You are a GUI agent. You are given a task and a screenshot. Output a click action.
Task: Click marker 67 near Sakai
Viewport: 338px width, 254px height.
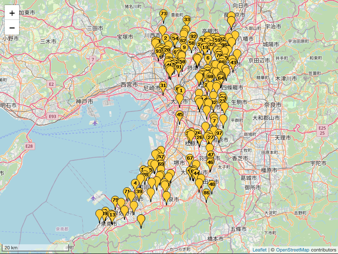190,159
